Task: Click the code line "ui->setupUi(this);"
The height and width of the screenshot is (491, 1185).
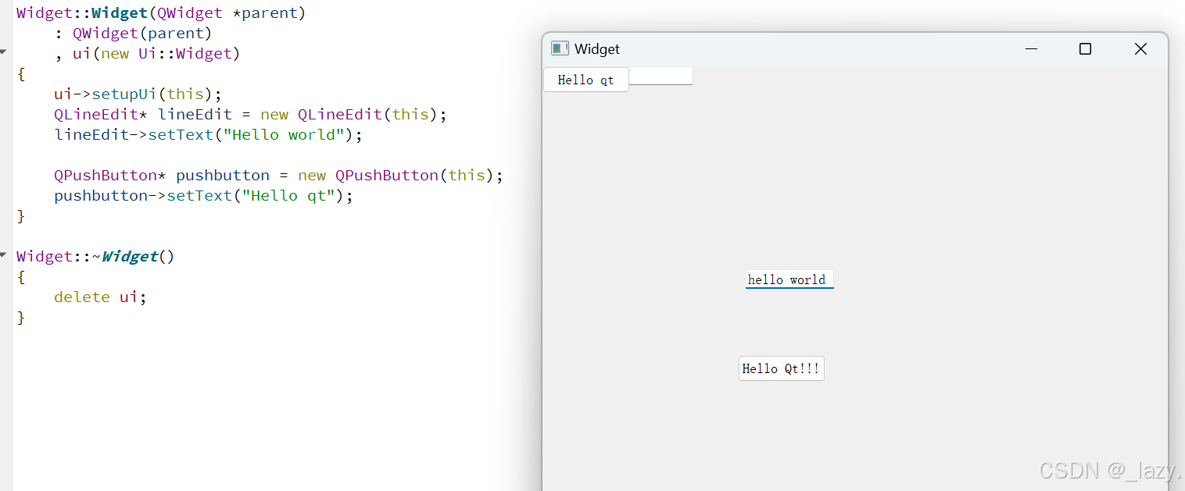Action: pyautogui.click(x=138, y=94)
